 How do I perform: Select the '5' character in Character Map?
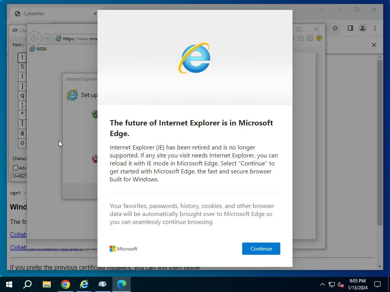22,67
